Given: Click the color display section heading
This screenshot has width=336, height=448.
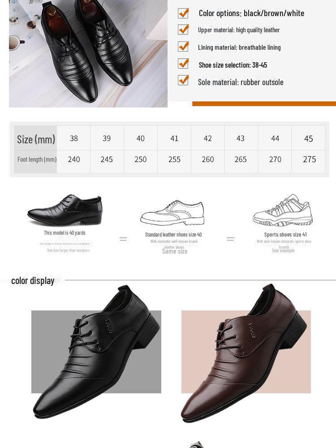Looking at the screenshot, I should coord(33,280).
